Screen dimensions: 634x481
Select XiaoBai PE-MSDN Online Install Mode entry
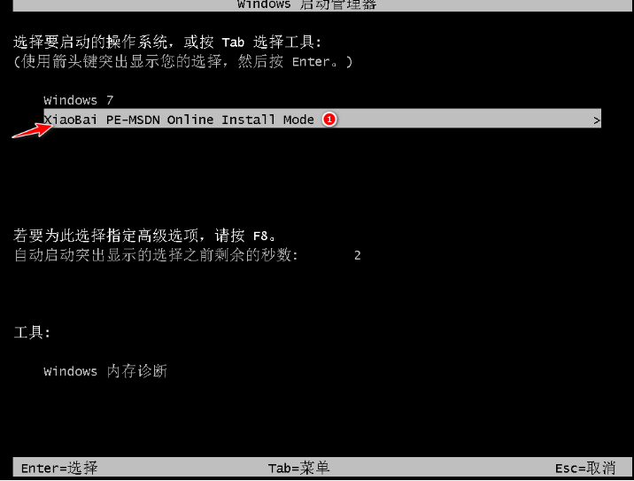pyautogui.click(x=322, y=119)
